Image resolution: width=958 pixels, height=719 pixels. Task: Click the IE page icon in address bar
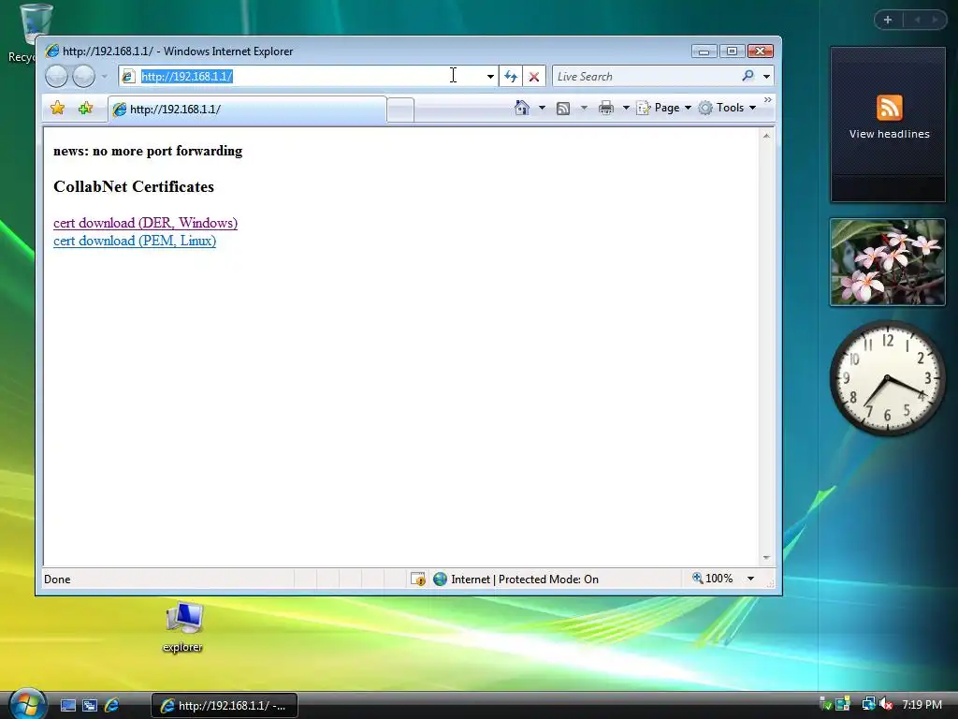[127, 77]
